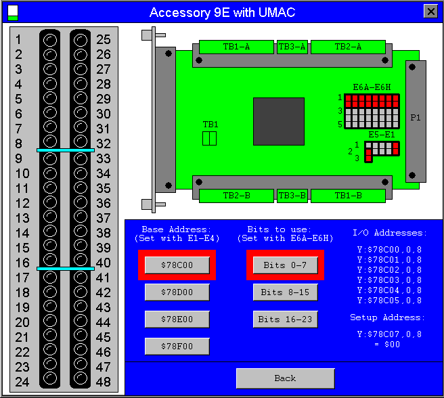Click pin 1 on the connector strip
The height and width of the screenshot is (398, 444).
[x=49, y=39]
